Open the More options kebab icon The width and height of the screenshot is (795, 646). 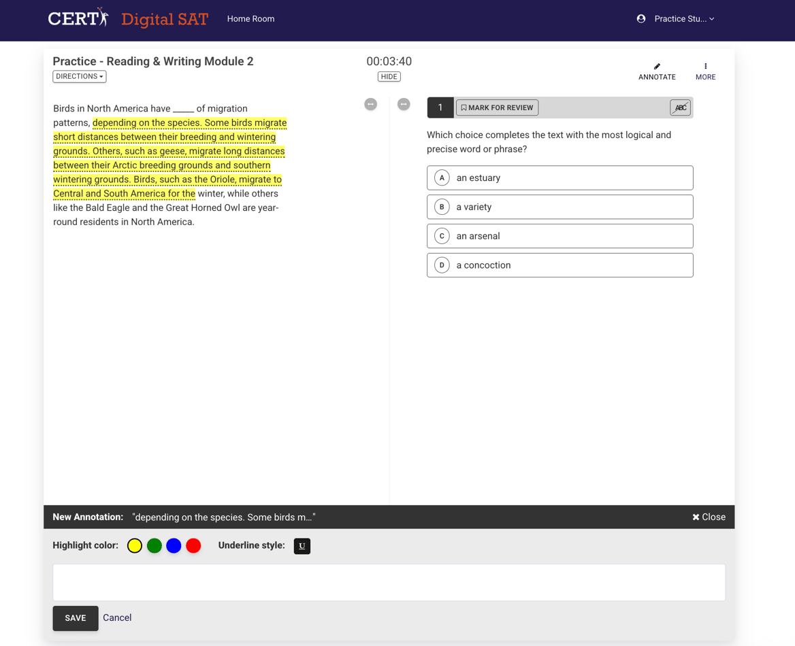(x=705, y=67)
